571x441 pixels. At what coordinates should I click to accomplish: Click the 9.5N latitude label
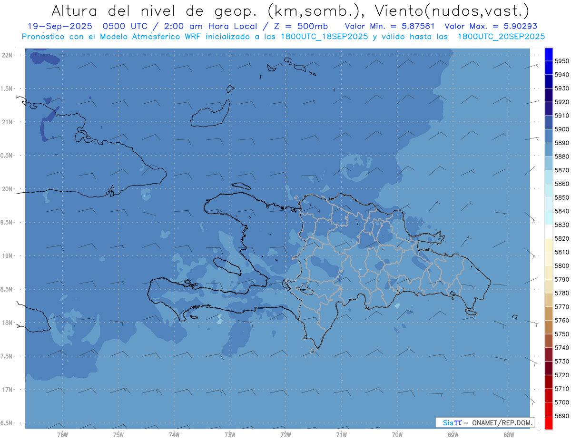(6, 223)
